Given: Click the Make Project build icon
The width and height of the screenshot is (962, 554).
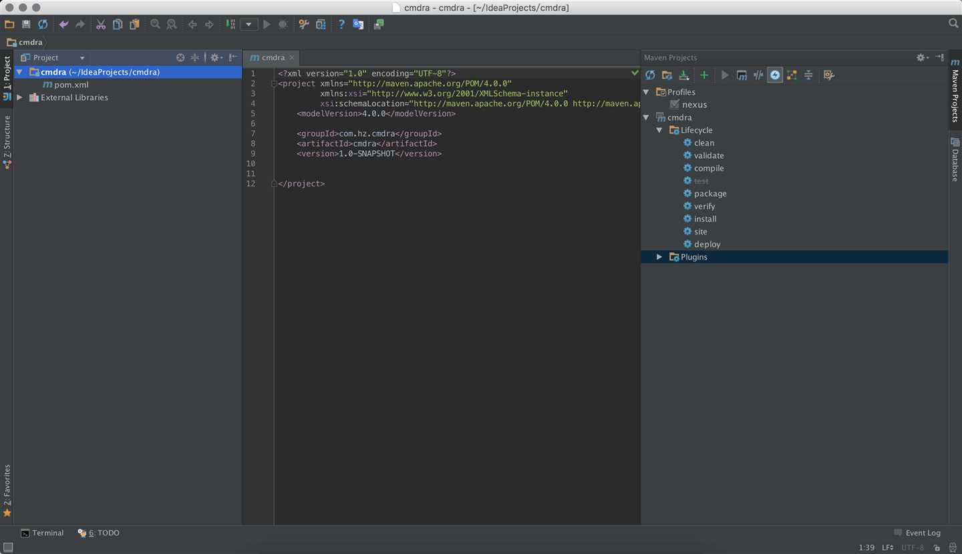Looking at the screenshot, I should tap(230, 24).
